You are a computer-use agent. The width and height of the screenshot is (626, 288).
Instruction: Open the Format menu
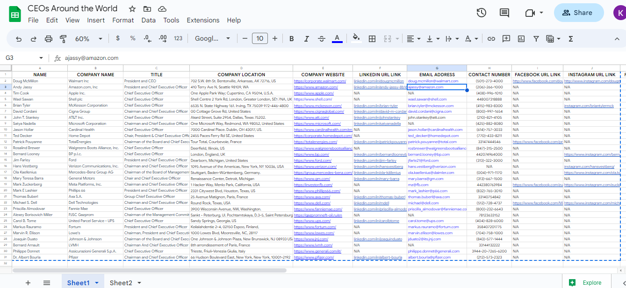coord(123,20)
